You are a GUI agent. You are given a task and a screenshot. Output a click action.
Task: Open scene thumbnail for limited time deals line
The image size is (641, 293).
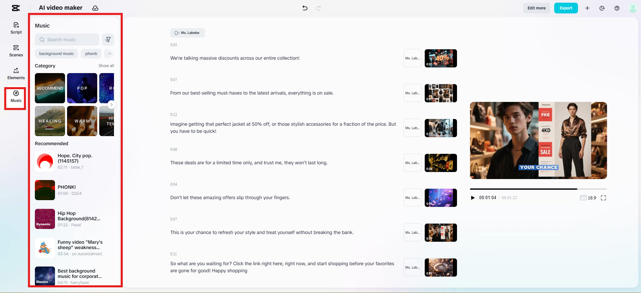point(441,163)
